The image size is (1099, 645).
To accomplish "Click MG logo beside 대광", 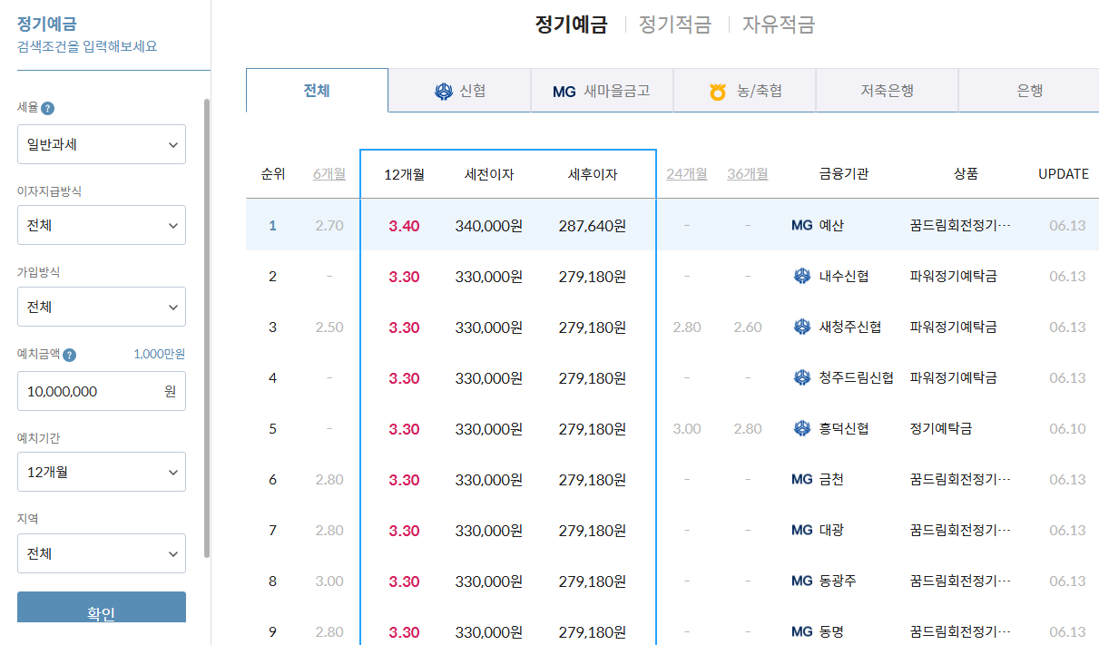I will (x=802, y=530).
